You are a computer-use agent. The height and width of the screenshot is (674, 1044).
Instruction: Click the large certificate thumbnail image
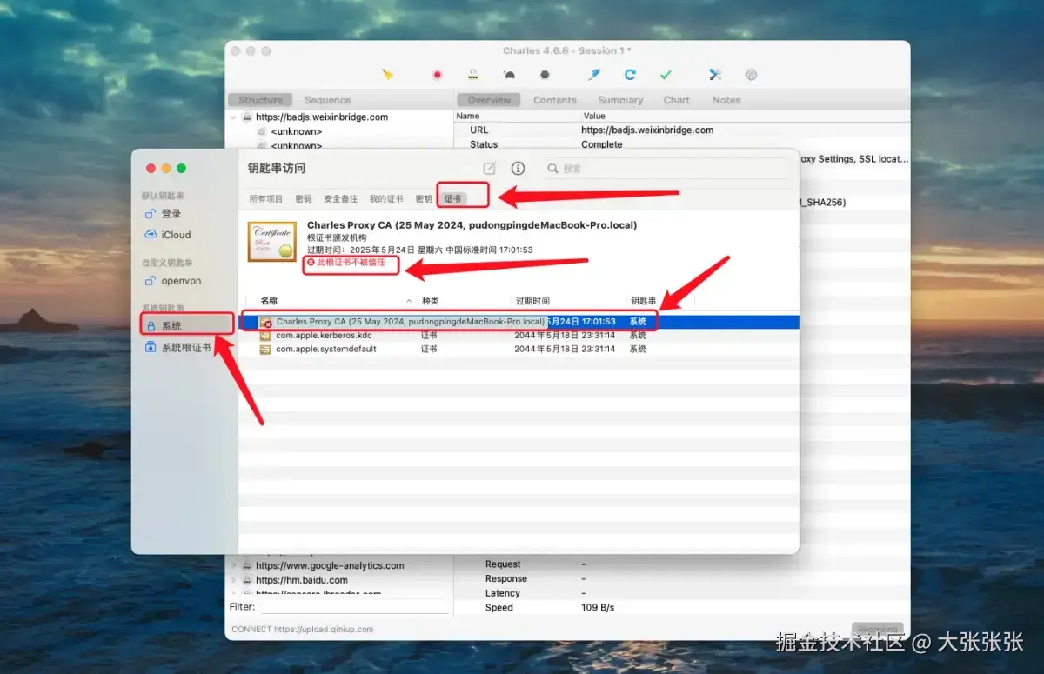(x=271, y=242)
